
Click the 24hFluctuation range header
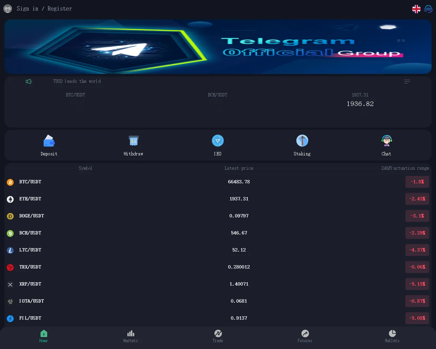(x=405, y=168)
